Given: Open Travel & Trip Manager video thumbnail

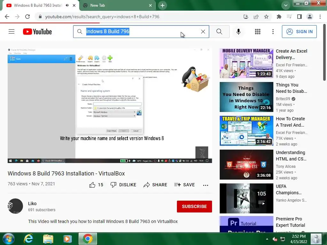Looking at the screenshot, I should coord(246,130).
